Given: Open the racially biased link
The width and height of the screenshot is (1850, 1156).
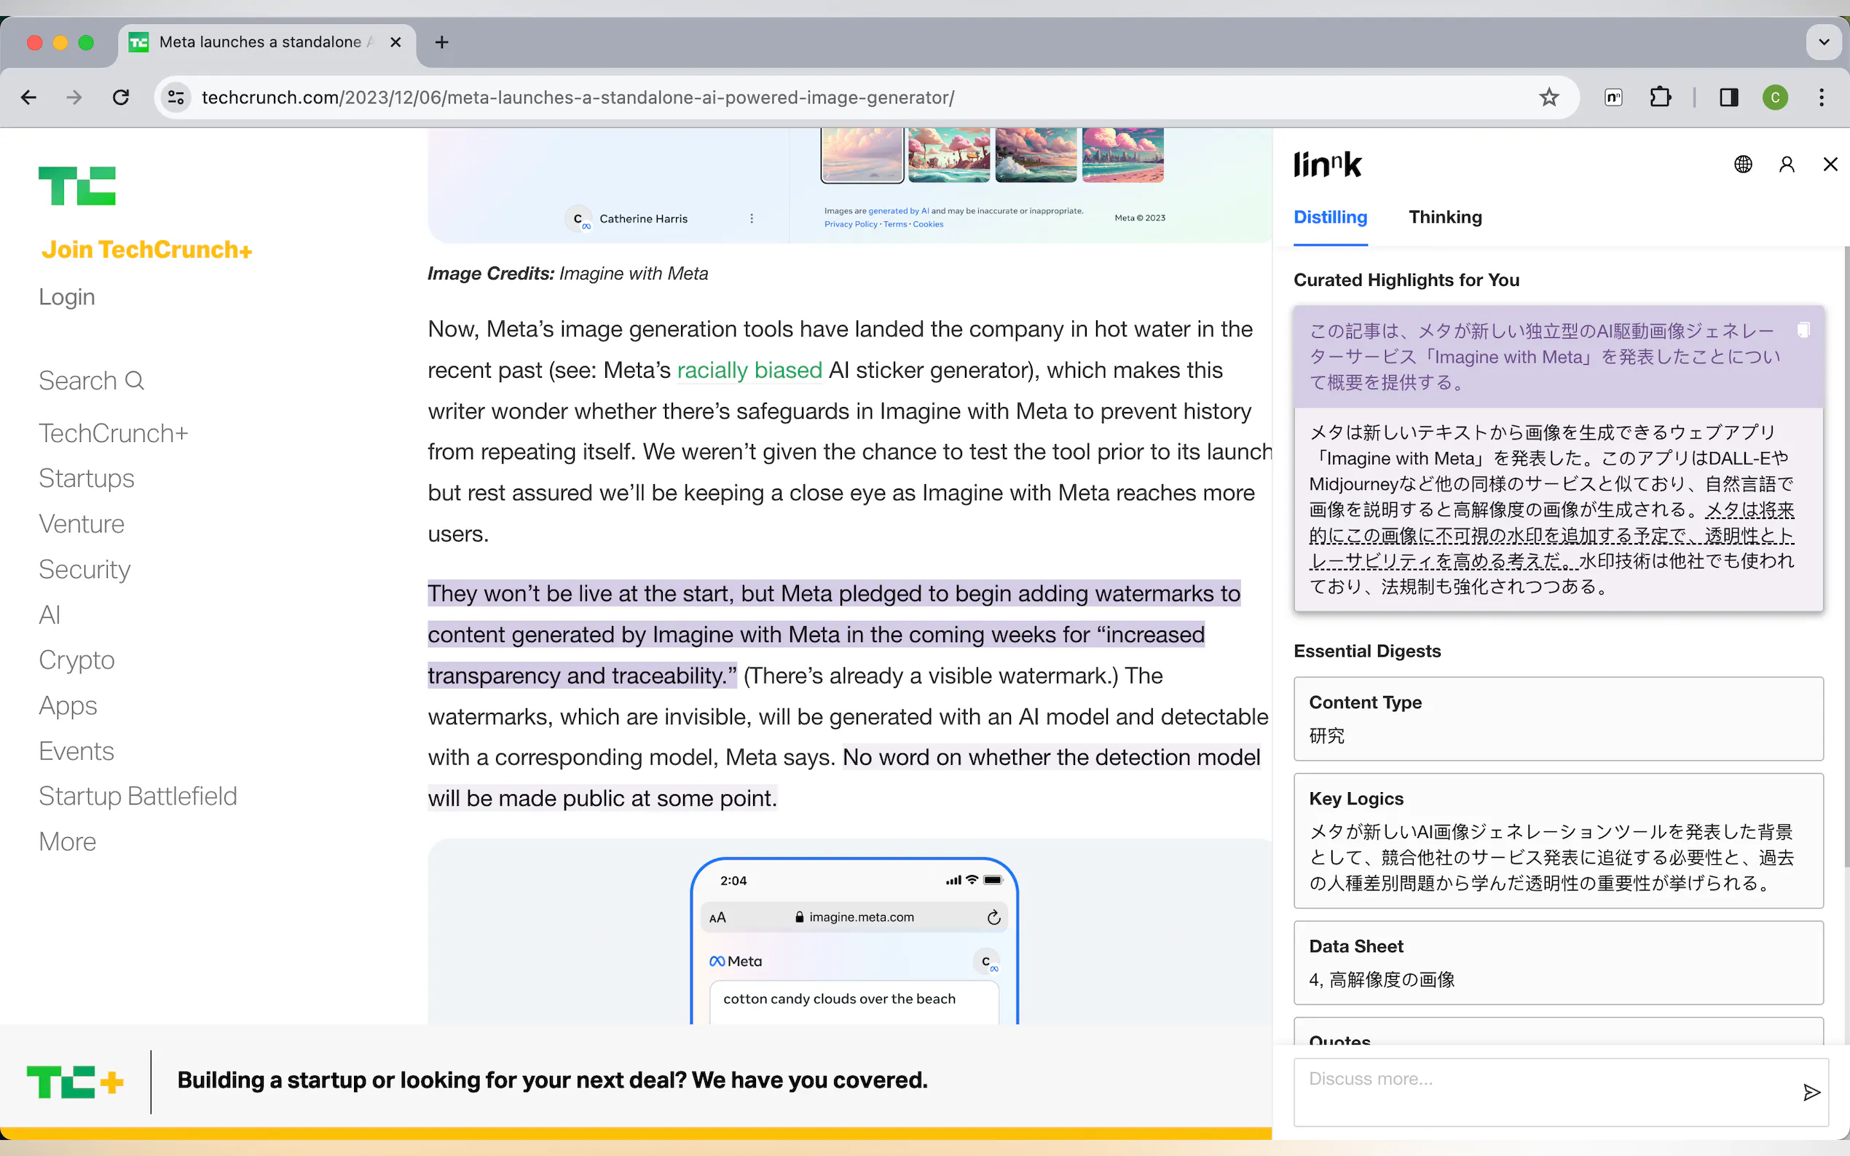Looking at the screenshot, I should (749, 370).
